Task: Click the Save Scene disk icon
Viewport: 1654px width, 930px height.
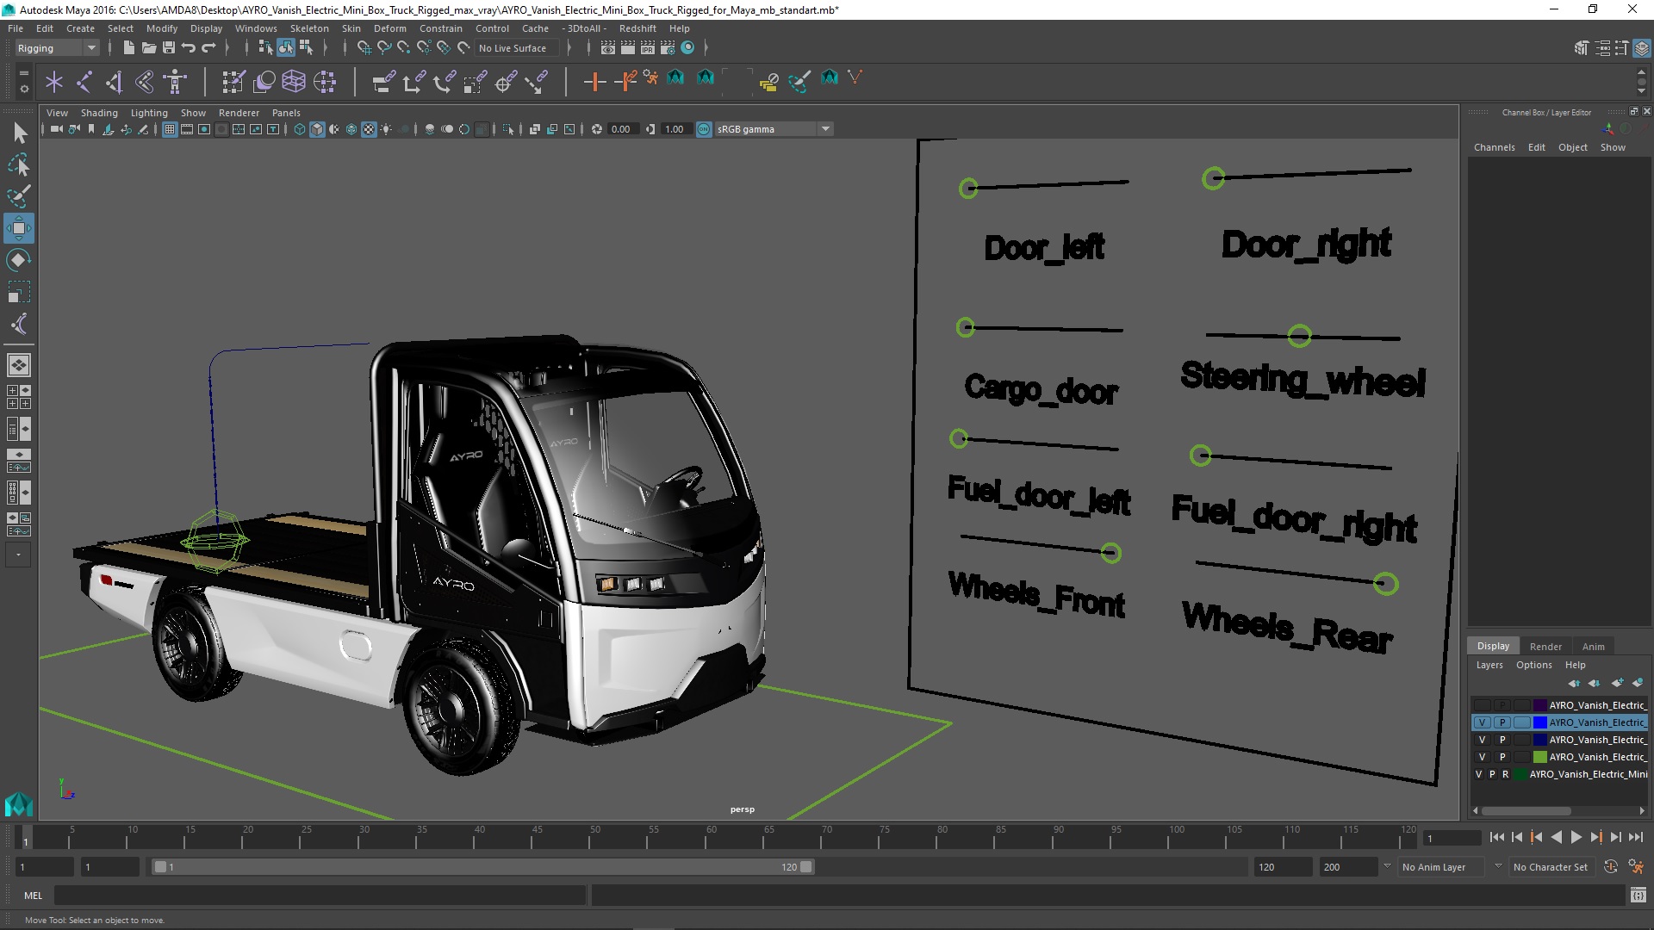Action: tap(169, 48)
